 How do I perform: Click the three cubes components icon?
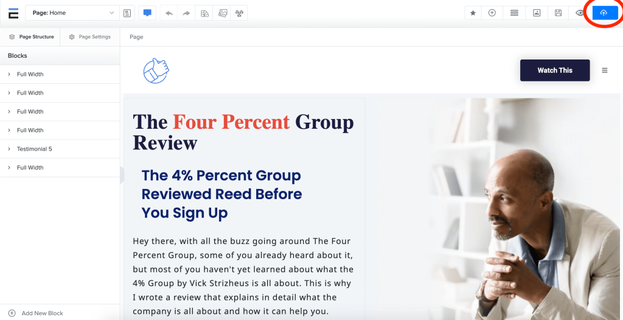pos(238,13)
